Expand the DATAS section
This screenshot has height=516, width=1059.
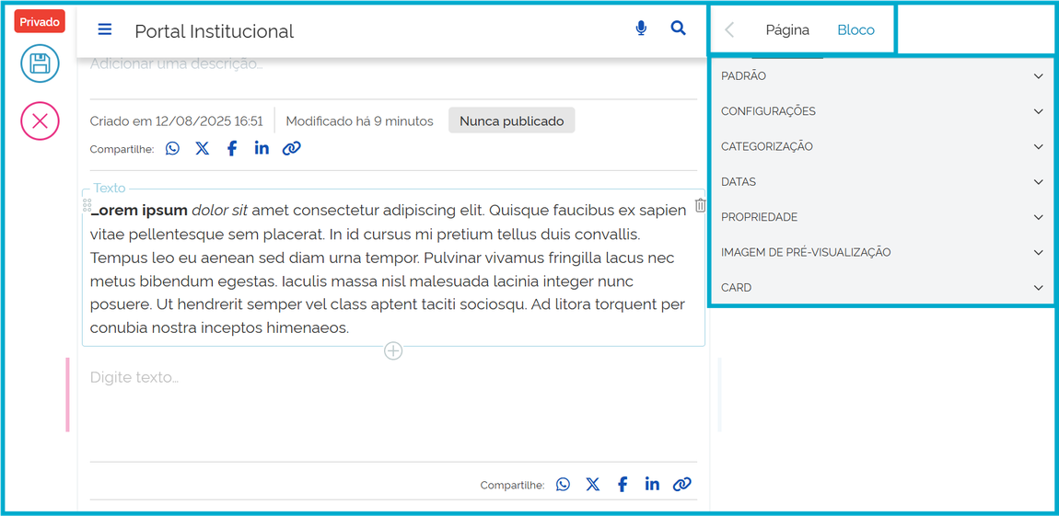tap(882, 182)
